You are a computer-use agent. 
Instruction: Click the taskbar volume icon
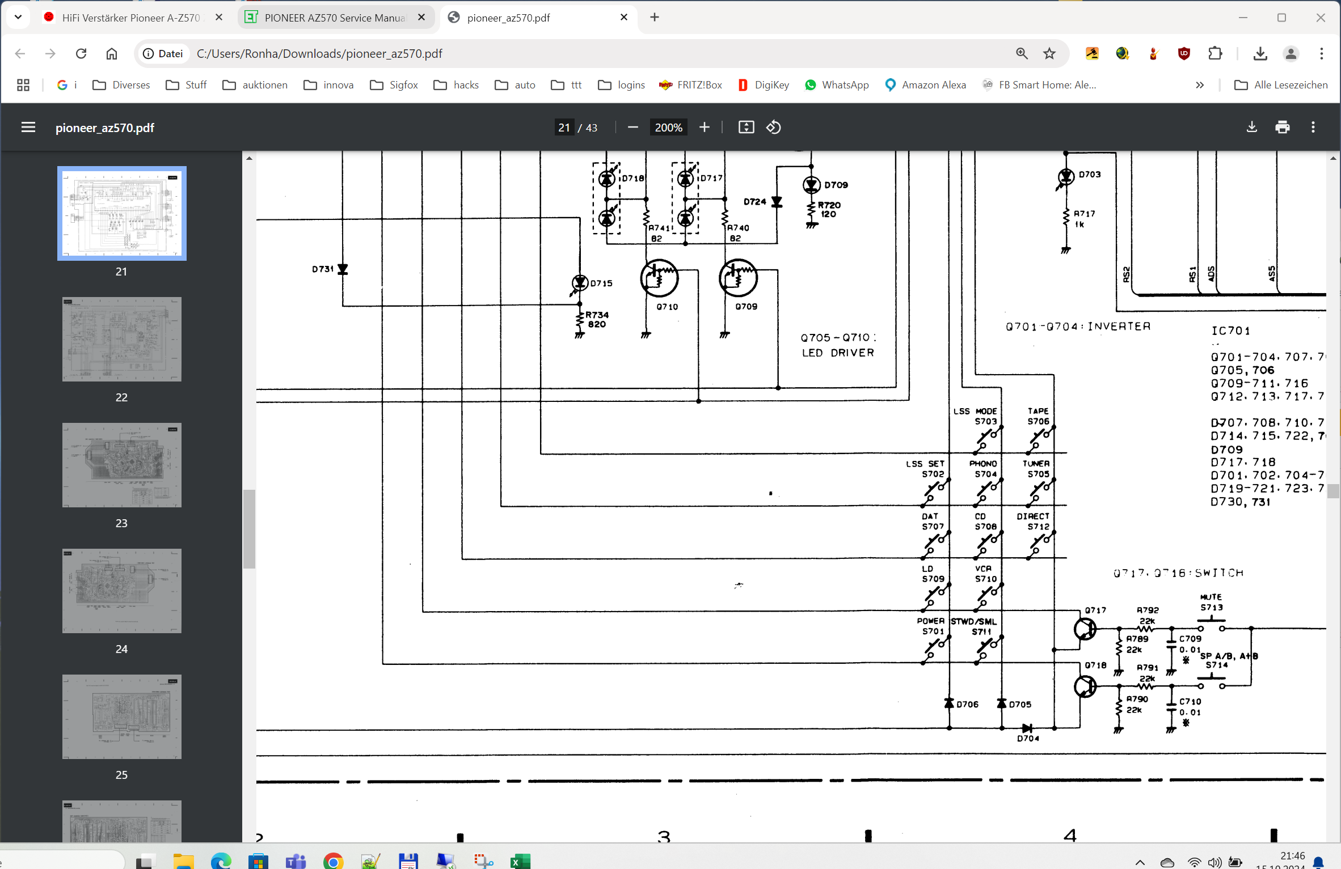coord(1215,862)
